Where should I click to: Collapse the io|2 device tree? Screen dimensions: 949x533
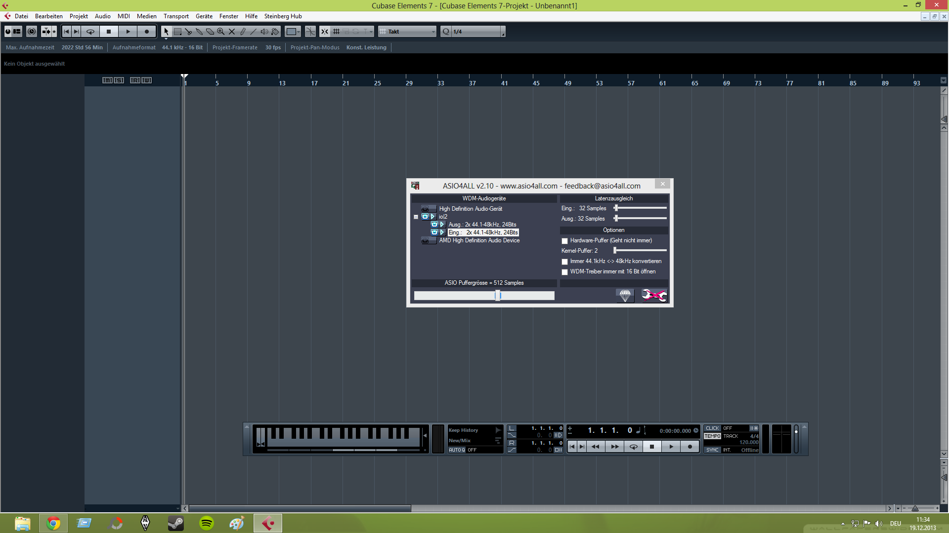[416, 217]
